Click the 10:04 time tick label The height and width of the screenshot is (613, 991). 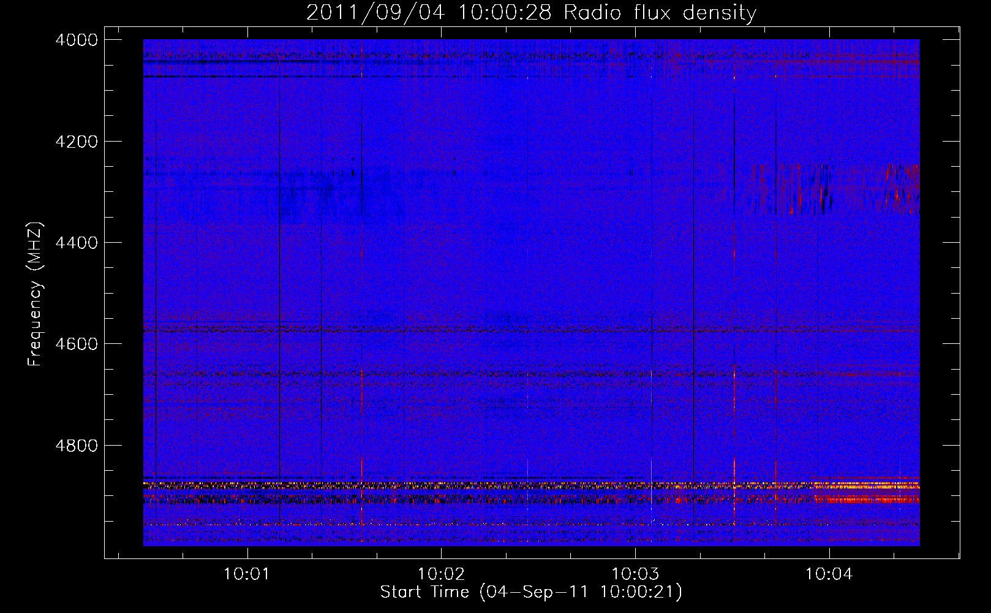[829, 574]
